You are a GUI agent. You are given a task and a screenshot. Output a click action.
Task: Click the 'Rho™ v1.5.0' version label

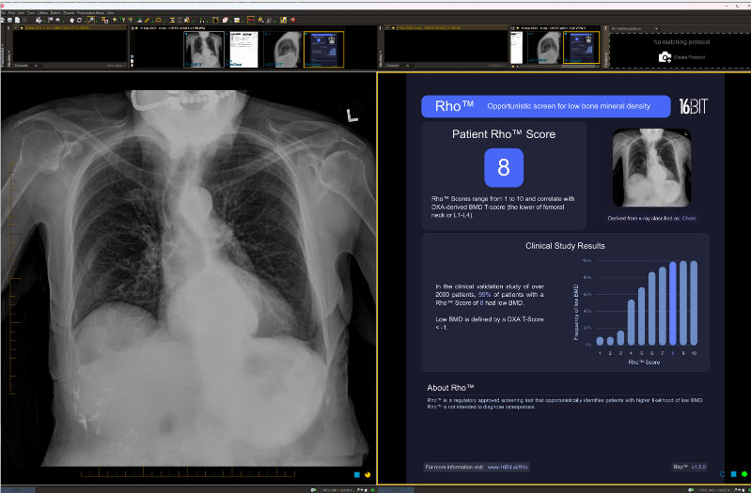point(690,467)
